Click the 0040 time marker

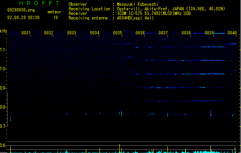232,33
